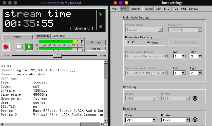The width and height of the screenshot is (212, 126).
Task: Select the Name radio button
Action: click(x=148, y=42)
